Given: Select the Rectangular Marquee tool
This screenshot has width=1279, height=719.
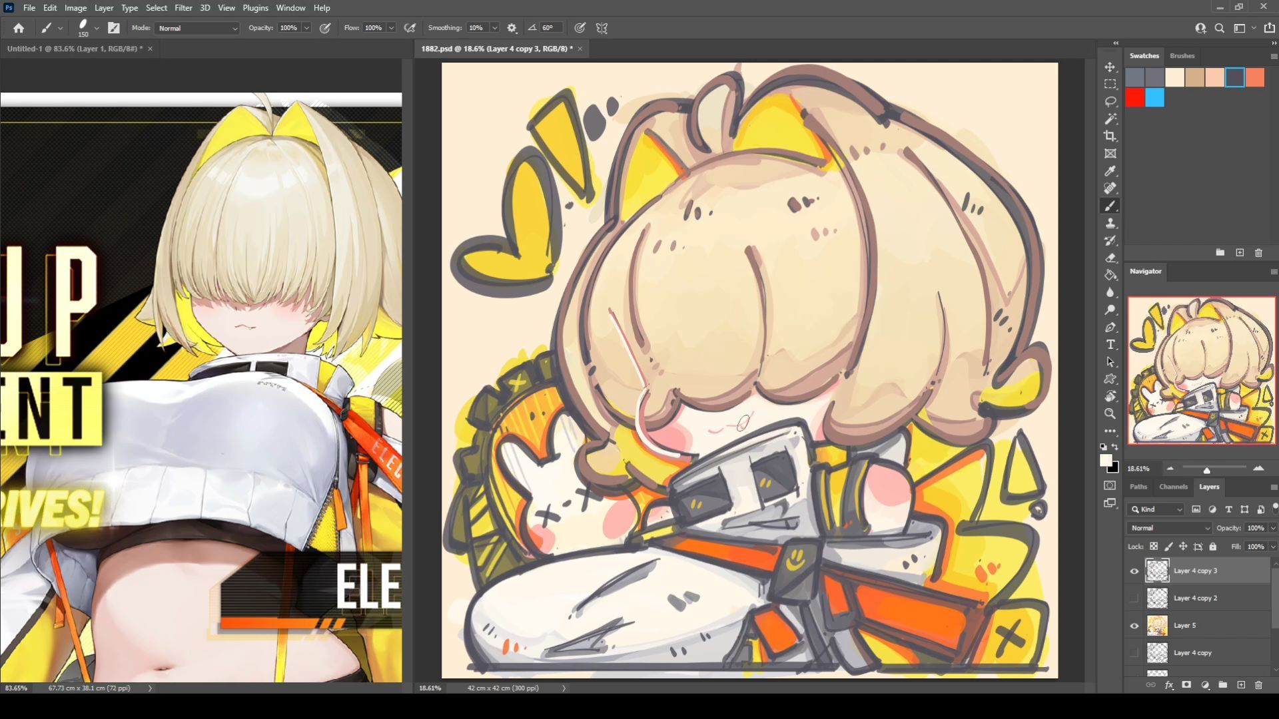Looking at the screenshot, I should coord(1110,84).
